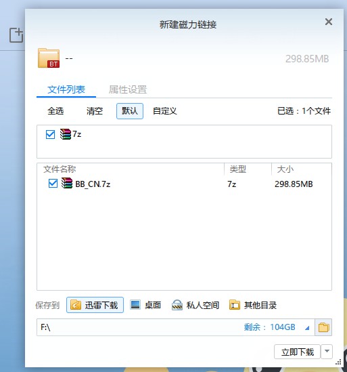
Task: Click the BT folder icon
Action: (x=49, y=58)
